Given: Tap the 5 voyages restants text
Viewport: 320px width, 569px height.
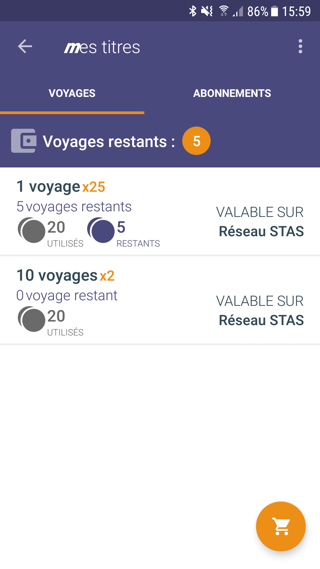Looking at the screenshot, I should (x=74, y=207).
